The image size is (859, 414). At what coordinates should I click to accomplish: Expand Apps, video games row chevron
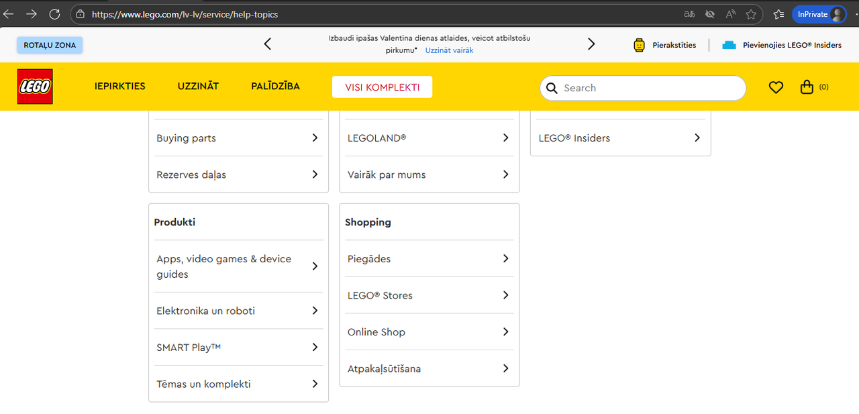click(x=315, y=266)
